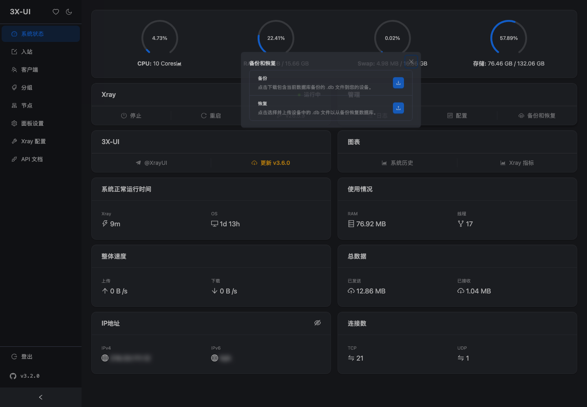Click 备份和恢复 in the Xray card

[x=537, y=116]
